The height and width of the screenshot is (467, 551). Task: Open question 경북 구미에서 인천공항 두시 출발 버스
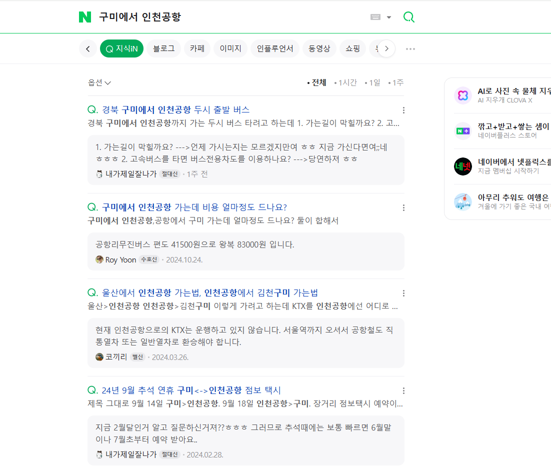click(175, 109)
